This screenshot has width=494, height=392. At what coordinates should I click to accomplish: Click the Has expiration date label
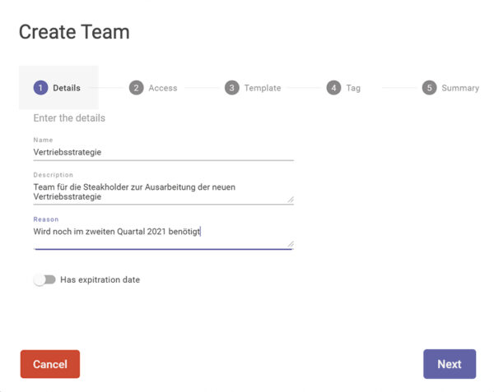pos(100,279)
